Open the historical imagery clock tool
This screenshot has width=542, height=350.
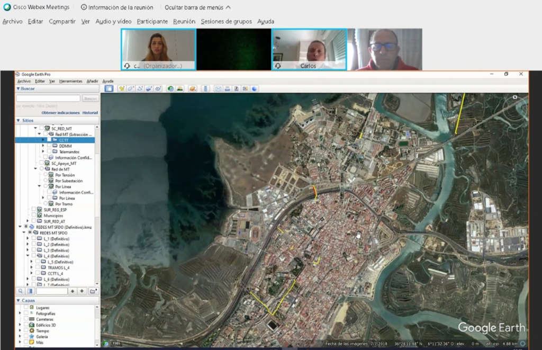pos(170,88)
